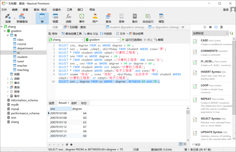This screenshot has width=236, height=152.
Task: Click the refresh icon below result grid
Action: pos(67,145)
